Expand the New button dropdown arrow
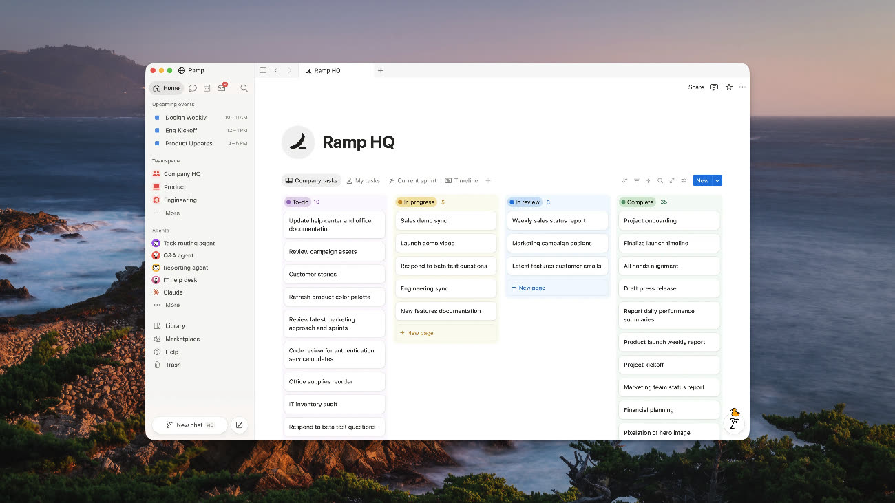The width and height of the screenshot is (895, 503). coord(717,180)
